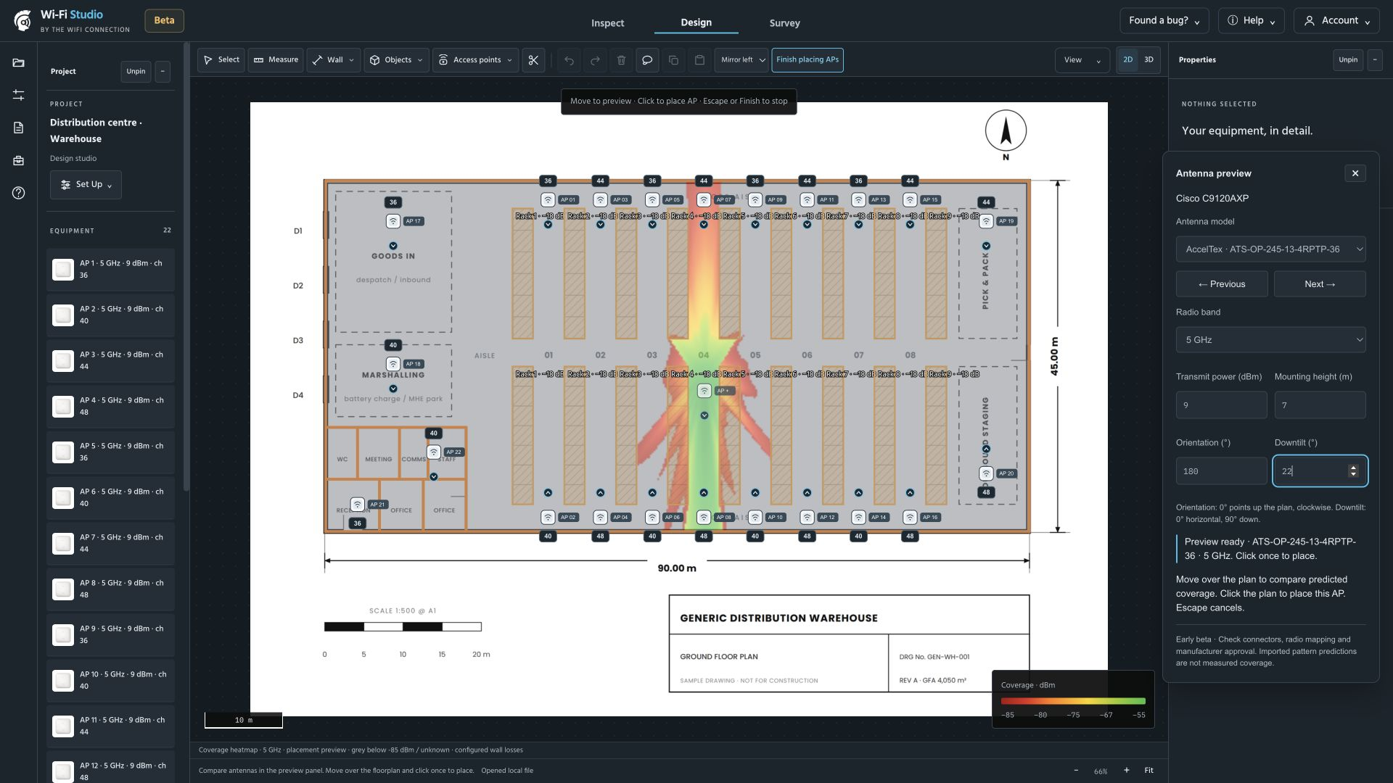The image size is (1393, 783).
Task: Zoom in with the plus icon
Action: 1126,770
